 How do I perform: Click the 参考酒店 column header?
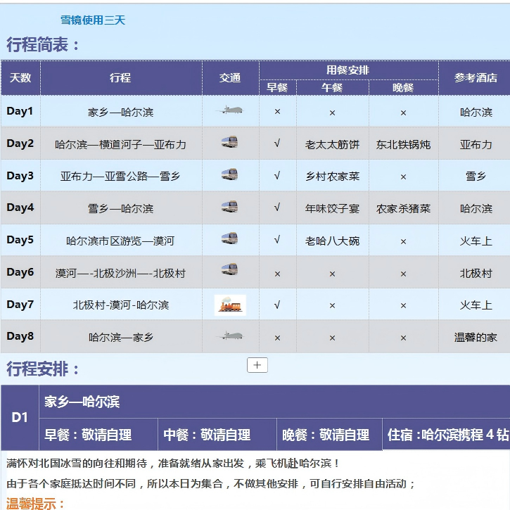coord(475,78)
